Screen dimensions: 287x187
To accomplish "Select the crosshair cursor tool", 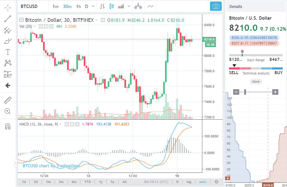I will (8, 7).
